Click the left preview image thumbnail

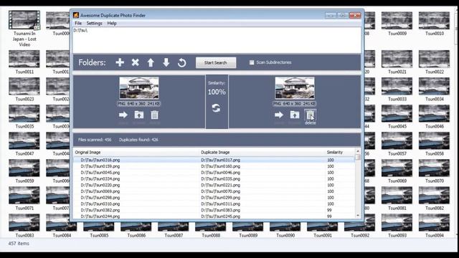pos(139,88)
